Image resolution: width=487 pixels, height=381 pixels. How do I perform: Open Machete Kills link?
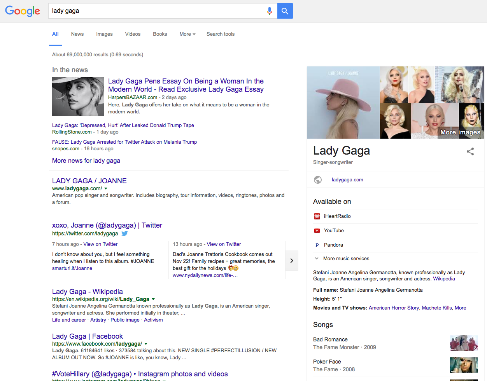(437, 308)
